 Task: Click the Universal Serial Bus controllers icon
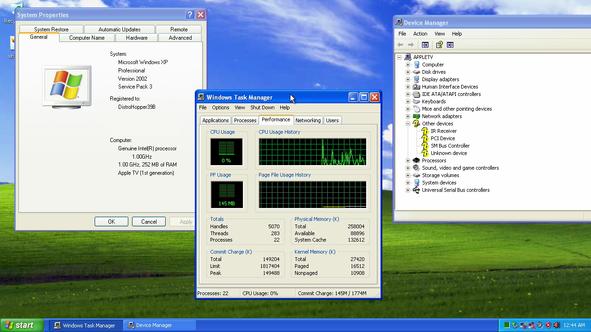(x=416, y=190)
